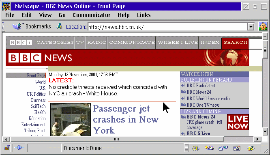Click the Document: Done status text

pyautogui.click(x=83, y=148)
